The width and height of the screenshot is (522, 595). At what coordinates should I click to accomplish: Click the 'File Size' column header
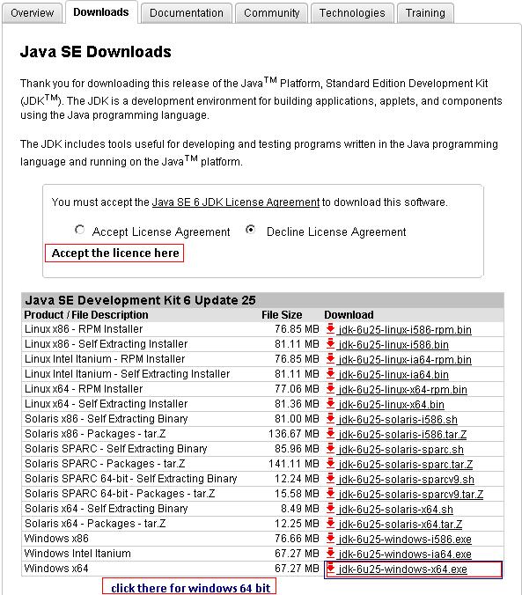tap(282, 315)
